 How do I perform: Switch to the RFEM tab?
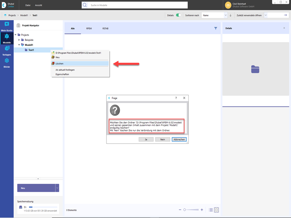pos(89,28)
